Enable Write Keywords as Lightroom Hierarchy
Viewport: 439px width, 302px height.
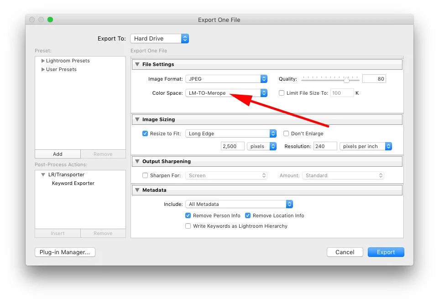tap(188, 226)
